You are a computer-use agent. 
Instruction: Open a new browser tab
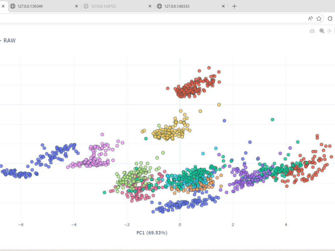pos(234,6)
